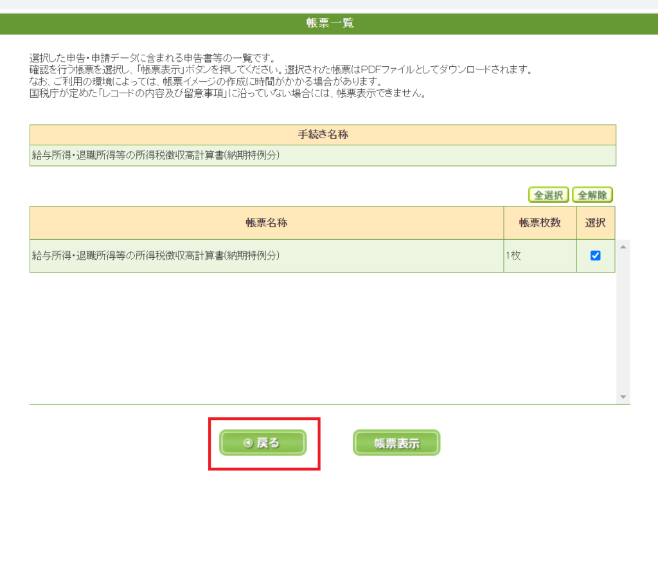Click the 帳票一覧 green title bar
Screen dimensions: 658x578
click(329, 24)
